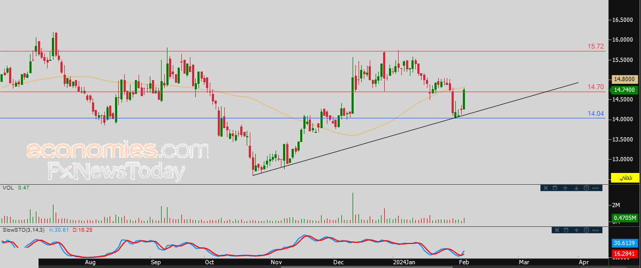This screenshot has width=641, height=268.
Task: Click the yellow خطي scale button
Action: click(x=625, y=177)
